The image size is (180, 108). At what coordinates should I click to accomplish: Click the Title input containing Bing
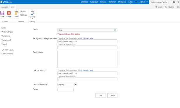pyautogui.click(x=87, y=30)
